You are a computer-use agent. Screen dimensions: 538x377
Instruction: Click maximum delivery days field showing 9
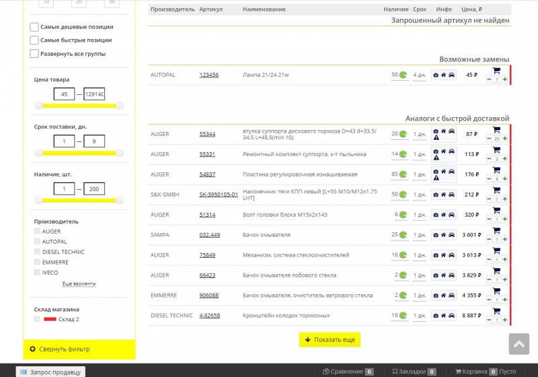(94, 141)
